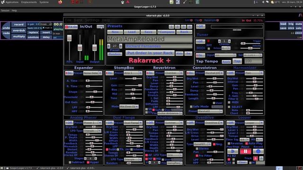Disable the Reverbtron On switch
This screenshot has width=303, height=170.
tap(150, 73)
